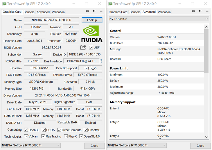The height and width of the screenshot is (150, 212).
Task: Click Close button in left window
Action: pos(94,146)
